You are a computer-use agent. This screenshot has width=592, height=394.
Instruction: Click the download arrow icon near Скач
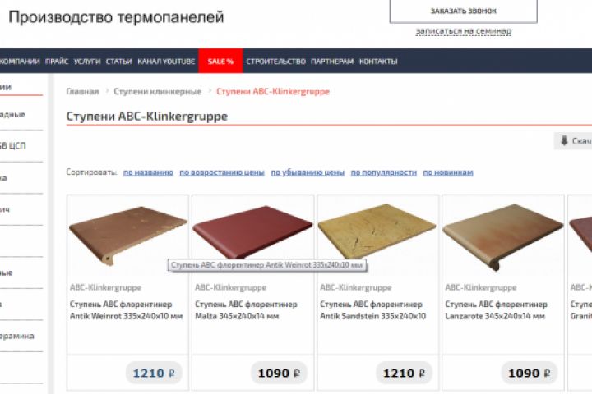pyautogui.click(x=564, y=141)
